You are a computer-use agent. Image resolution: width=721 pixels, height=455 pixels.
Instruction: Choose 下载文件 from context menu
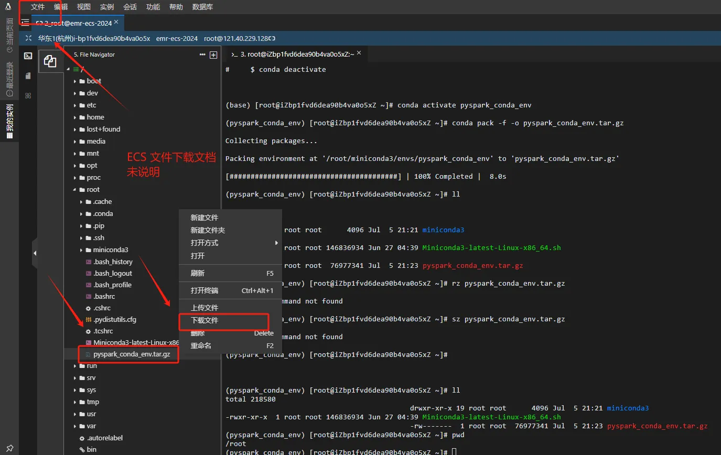tap(230, 320)
